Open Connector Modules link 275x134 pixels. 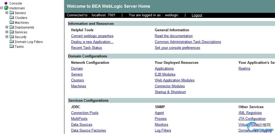170,86
